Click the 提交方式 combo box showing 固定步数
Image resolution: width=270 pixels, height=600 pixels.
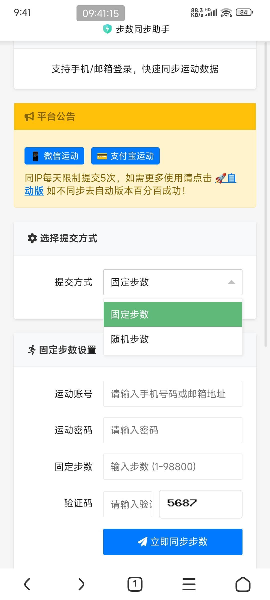pyautogui.click(x=172, y=282)
